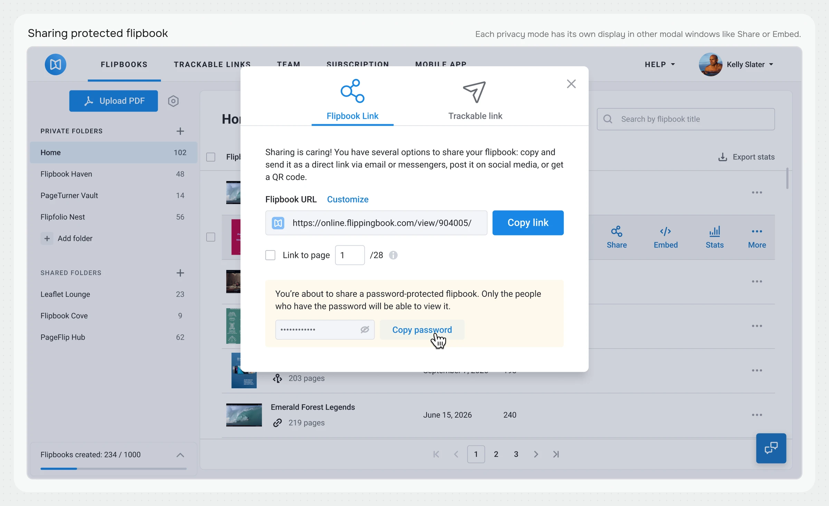The width and height of the screenshot is (829, 506).
Task: Tick the checkbox on the highlighted flipbook row
Action: (x=211, y=237)
